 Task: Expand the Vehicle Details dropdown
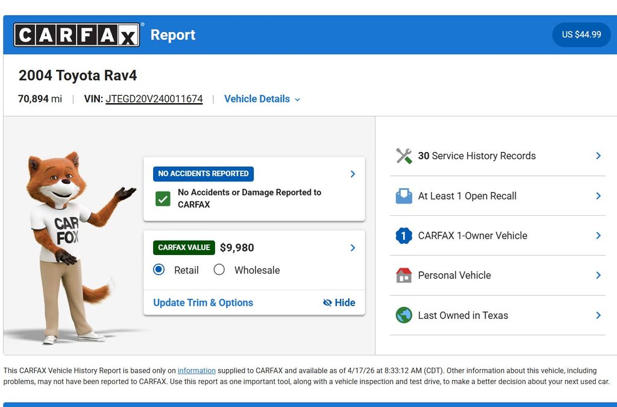pyautogui.click(x=262, y=99)
